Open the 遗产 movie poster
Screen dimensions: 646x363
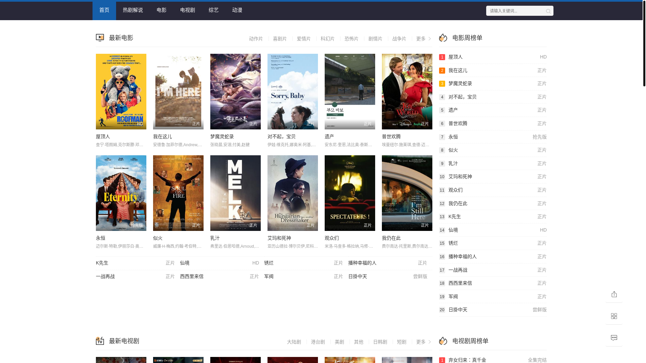(350, 91)
